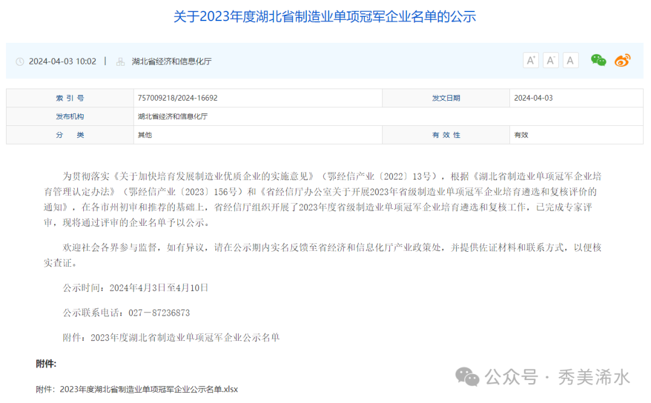The image size is (651, 403).
Task: Reset font size with plain A button
Action: click(x=570, y=60)
